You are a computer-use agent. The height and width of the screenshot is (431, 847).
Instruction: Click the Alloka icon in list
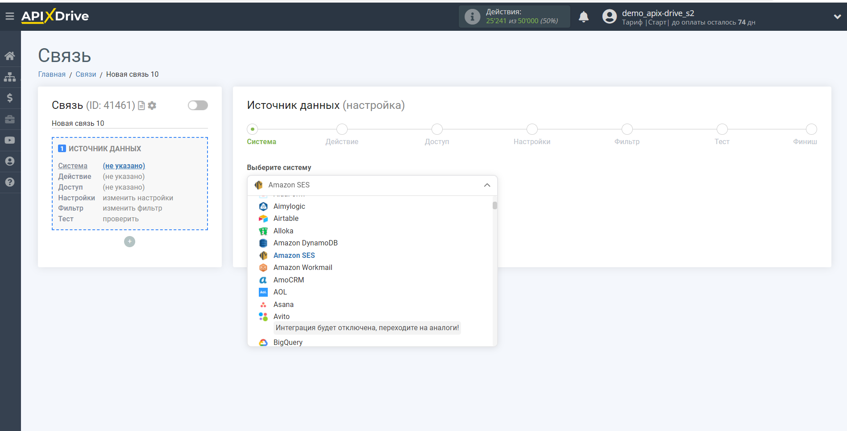pyautogui.click(x=263, y=231)
